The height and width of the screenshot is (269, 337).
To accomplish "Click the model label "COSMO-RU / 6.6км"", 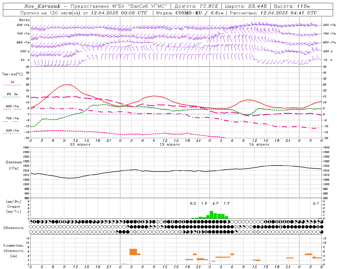I will [x=200, y=13].
